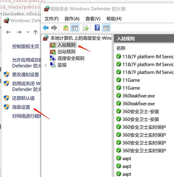Click the 名称 column header
174x177 pixels.
point(121,48)
